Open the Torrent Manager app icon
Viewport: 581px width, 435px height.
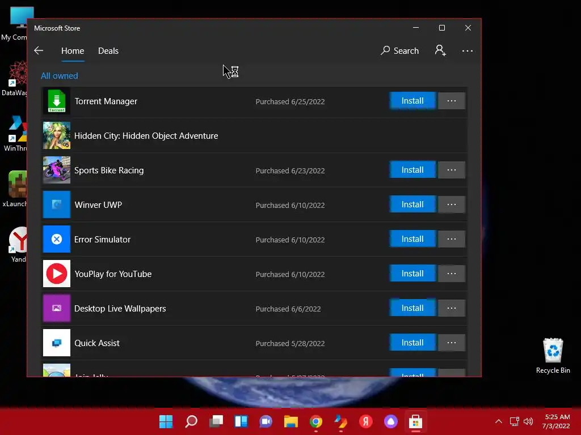tap(57, 101)
